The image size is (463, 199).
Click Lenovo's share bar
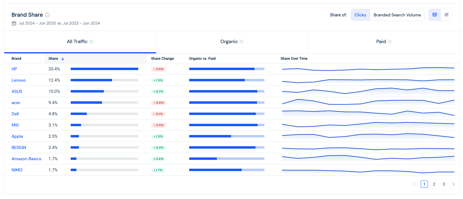(104, 80)
